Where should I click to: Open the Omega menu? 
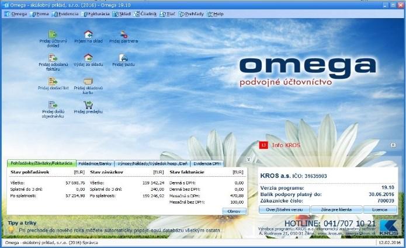click(x=16, y=14)
